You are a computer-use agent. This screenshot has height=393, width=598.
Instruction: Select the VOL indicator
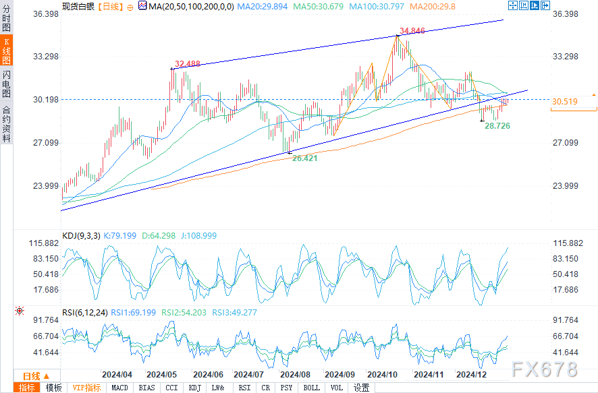336,388
